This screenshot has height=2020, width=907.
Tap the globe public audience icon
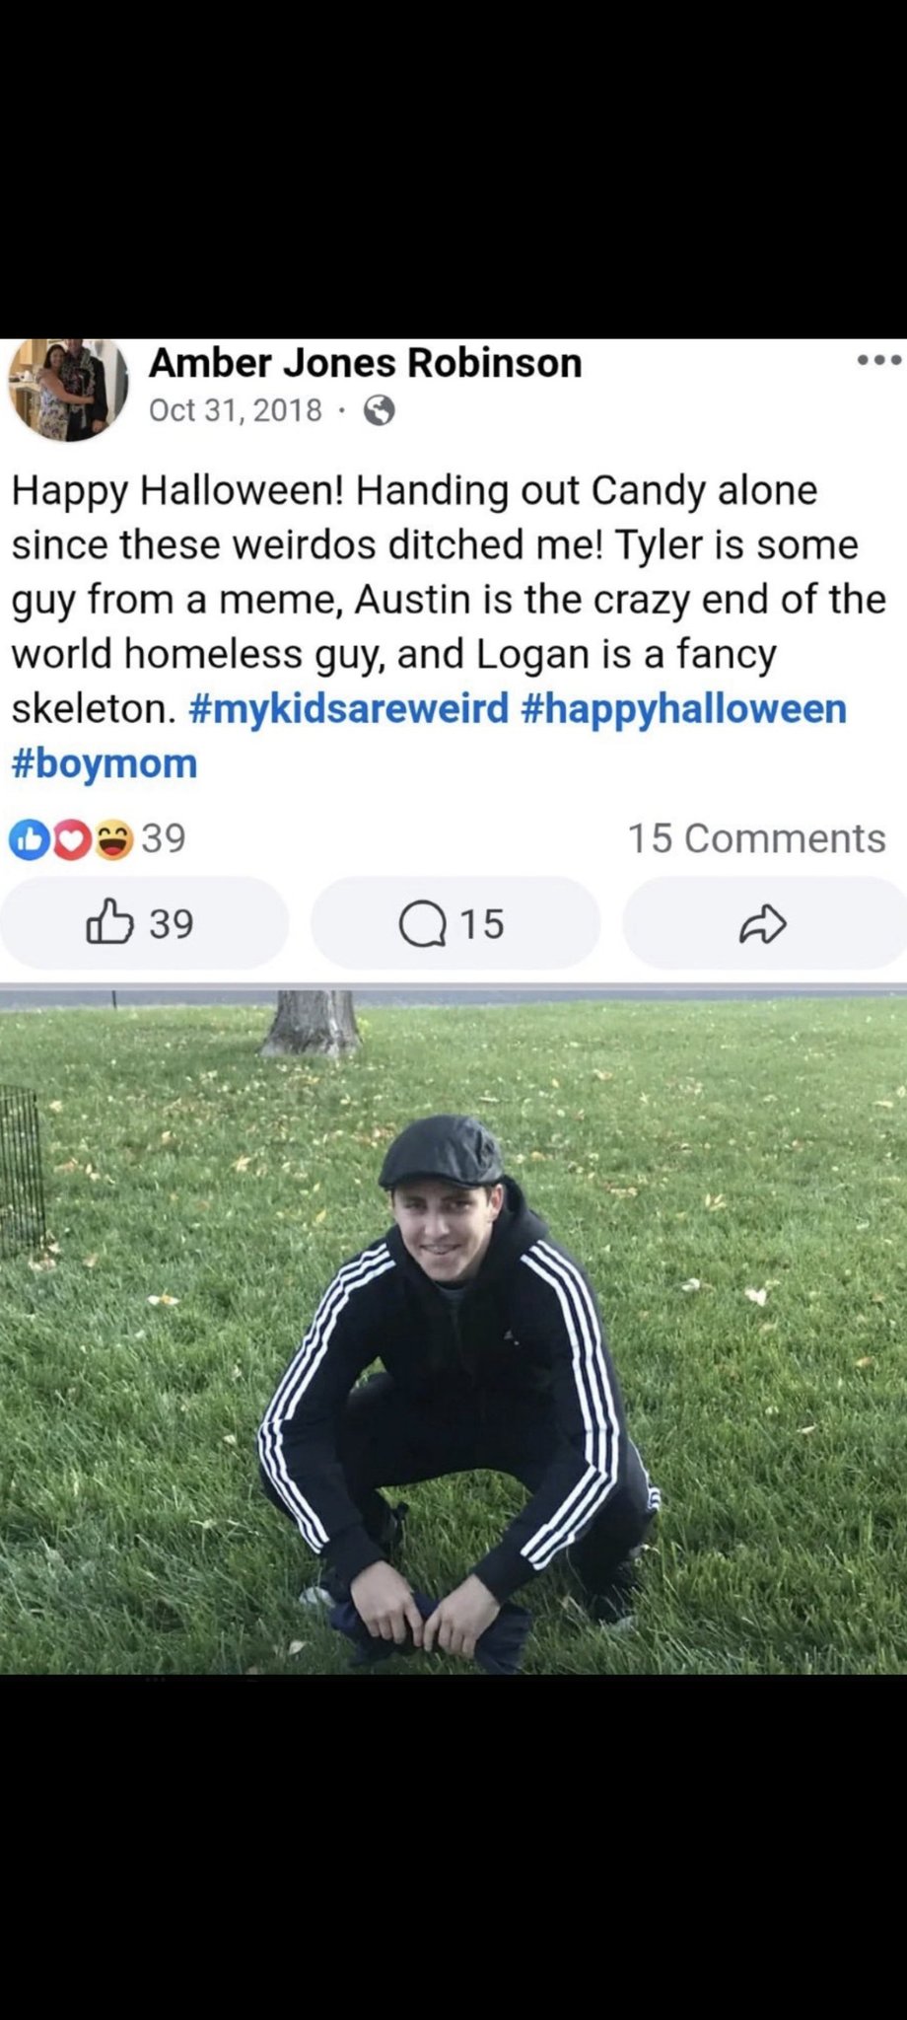[380, 410]
